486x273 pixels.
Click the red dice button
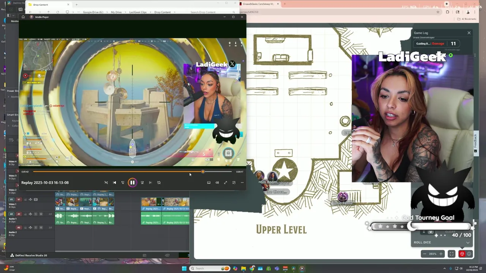coord(462,254)
